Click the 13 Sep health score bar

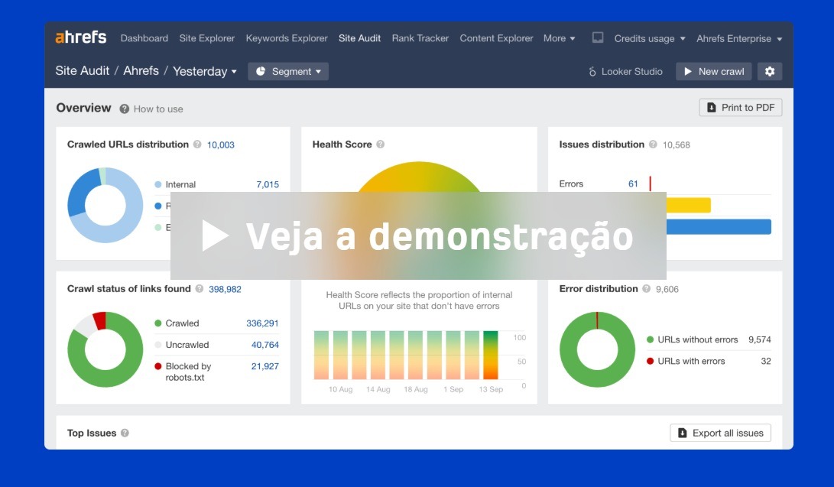pyautogui.click(x=491, y=356)
